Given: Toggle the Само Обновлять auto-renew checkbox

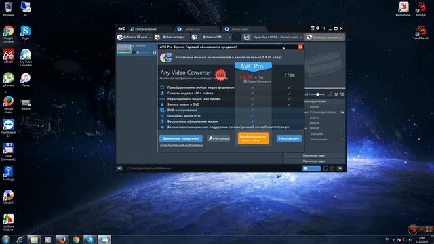Looking at the screenshot, I should (x=245, y=81).
